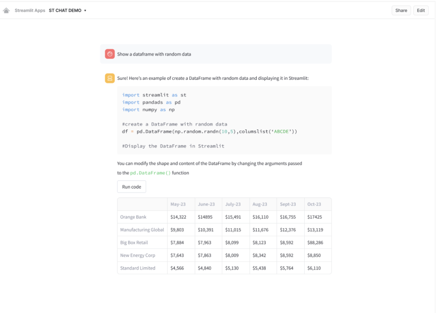Click the home icon in header
This screenshot has width=436, height=313.
pos(6,11)
